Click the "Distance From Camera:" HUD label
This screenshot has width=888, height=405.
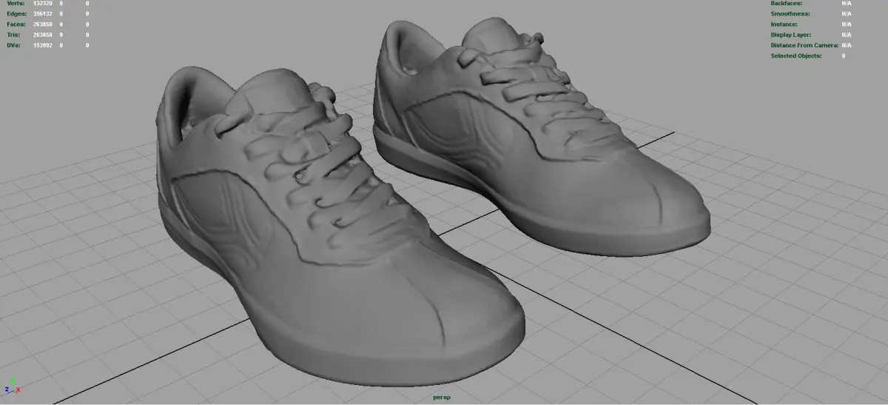point(804,45)
